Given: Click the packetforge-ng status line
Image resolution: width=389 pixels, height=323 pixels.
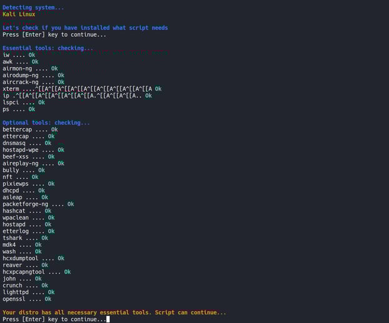Looking at the screenshot, I should (38, 204).
